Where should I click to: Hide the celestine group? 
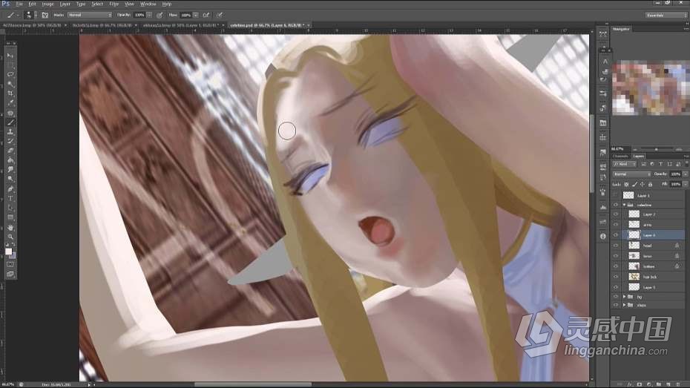coord(616,205)
